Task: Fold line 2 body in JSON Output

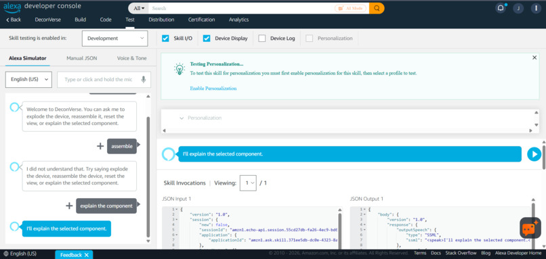Action: [x=364, y=215]
